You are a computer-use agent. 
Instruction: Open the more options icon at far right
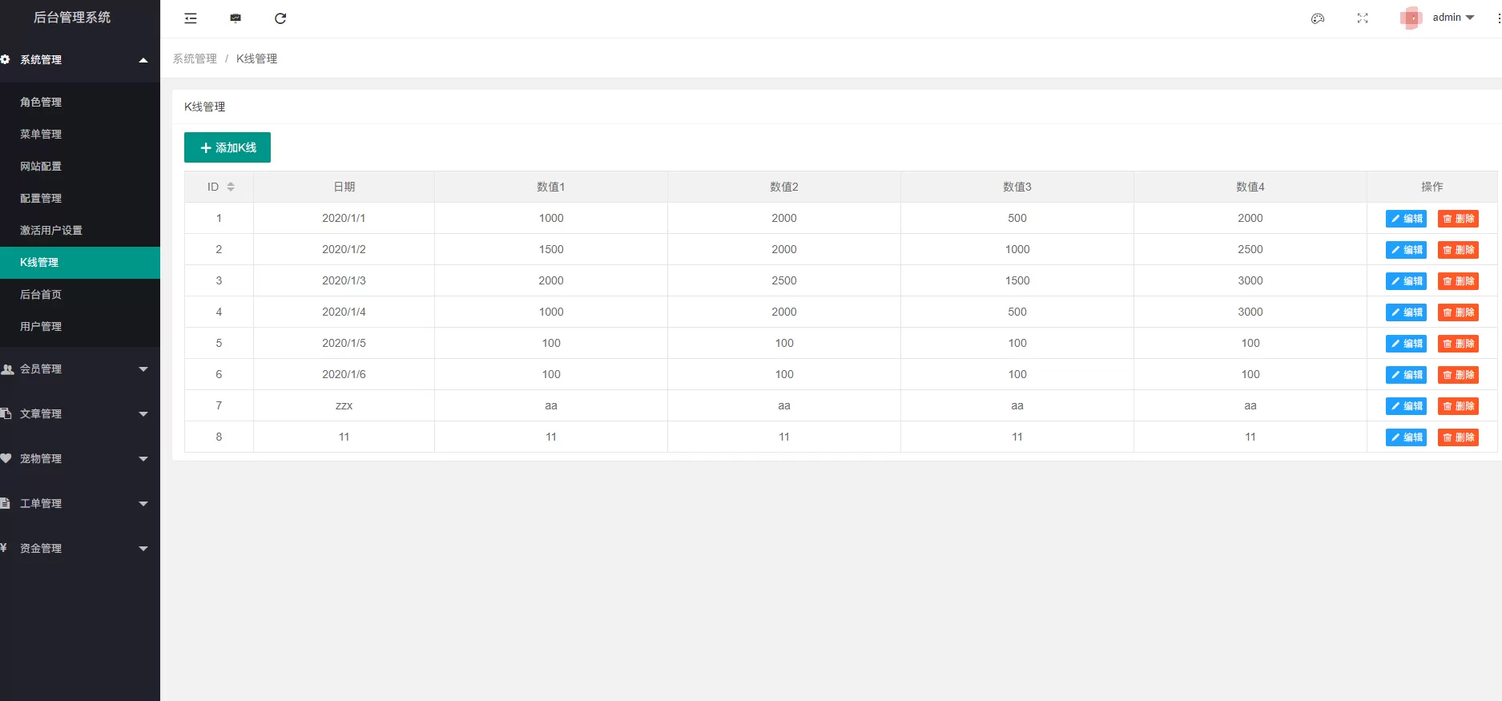[x=1498, y=18]
